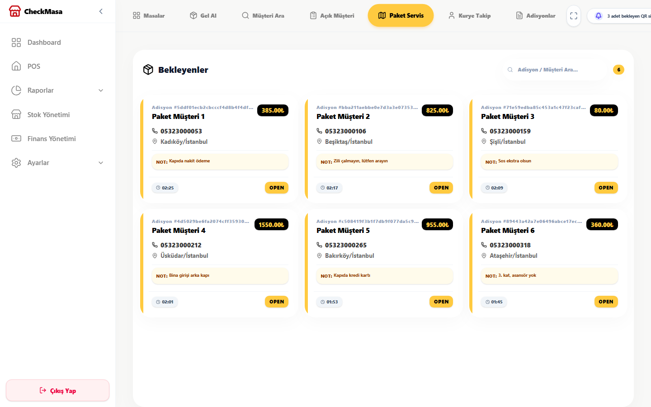
Task: Focus the Adisyon / Müşteri Ara search field
Action: (554, 70)
